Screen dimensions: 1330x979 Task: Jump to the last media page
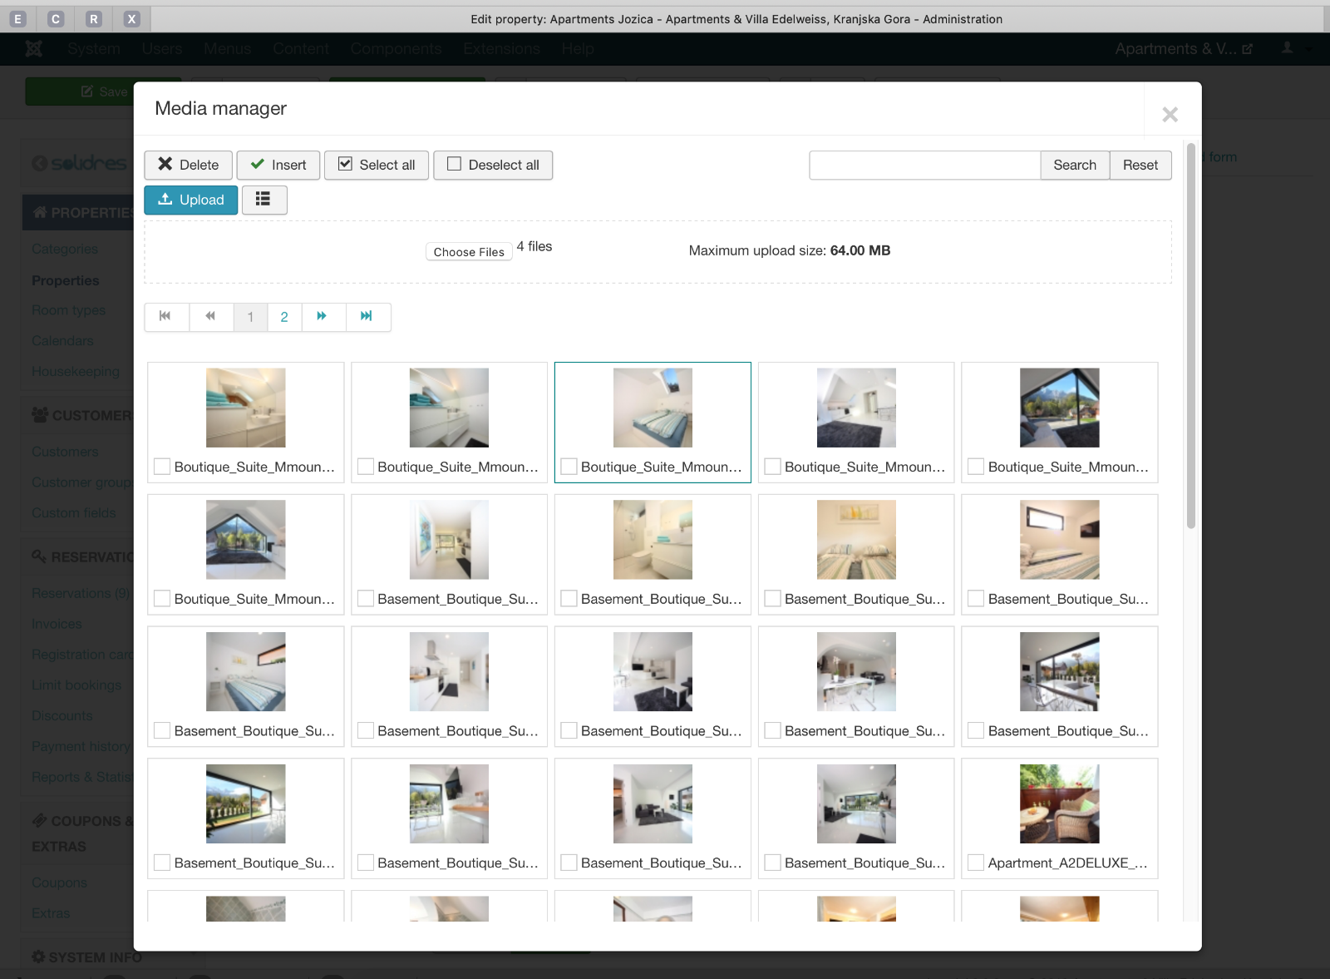[367, 316]
